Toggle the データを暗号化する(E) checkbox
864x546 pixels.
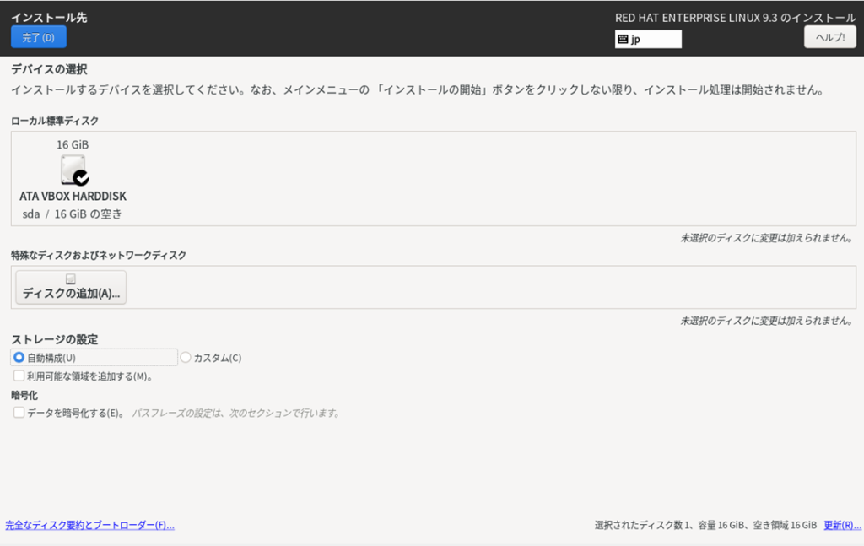[x=19, y=413]
